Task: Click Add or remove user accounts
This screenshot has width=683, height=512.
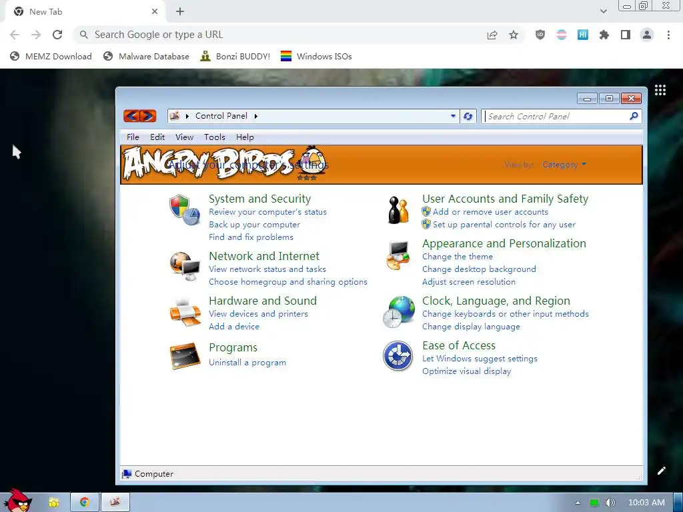Action: 490,212
